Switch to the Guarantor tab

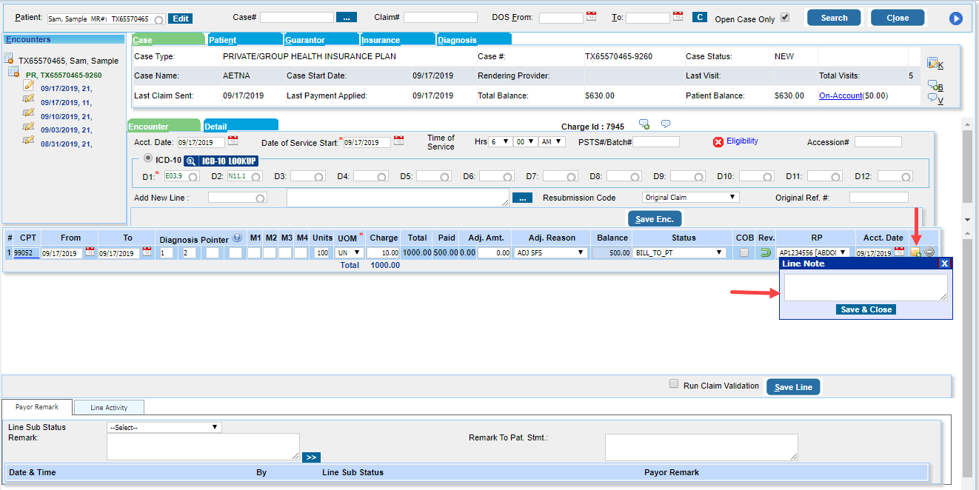pos(321,39)
